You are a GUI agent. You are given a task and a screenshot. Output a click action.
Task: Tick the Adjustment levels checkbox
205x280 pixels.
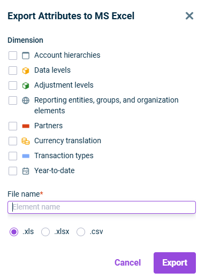click(x=13, y=85)
